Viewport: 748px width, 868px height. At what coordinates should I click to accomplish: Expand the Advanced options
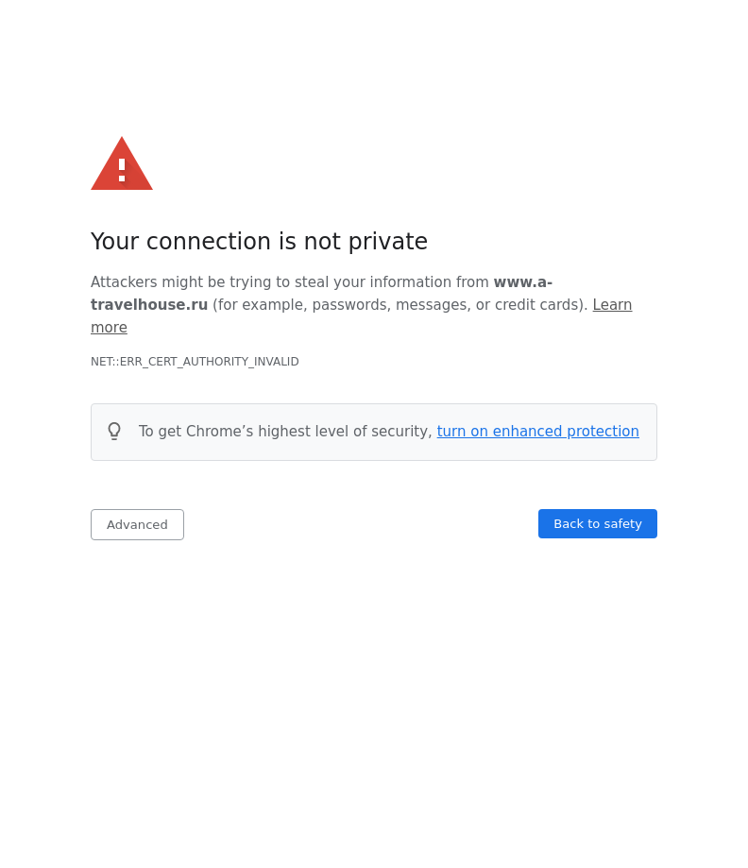(x=137, y=524)
